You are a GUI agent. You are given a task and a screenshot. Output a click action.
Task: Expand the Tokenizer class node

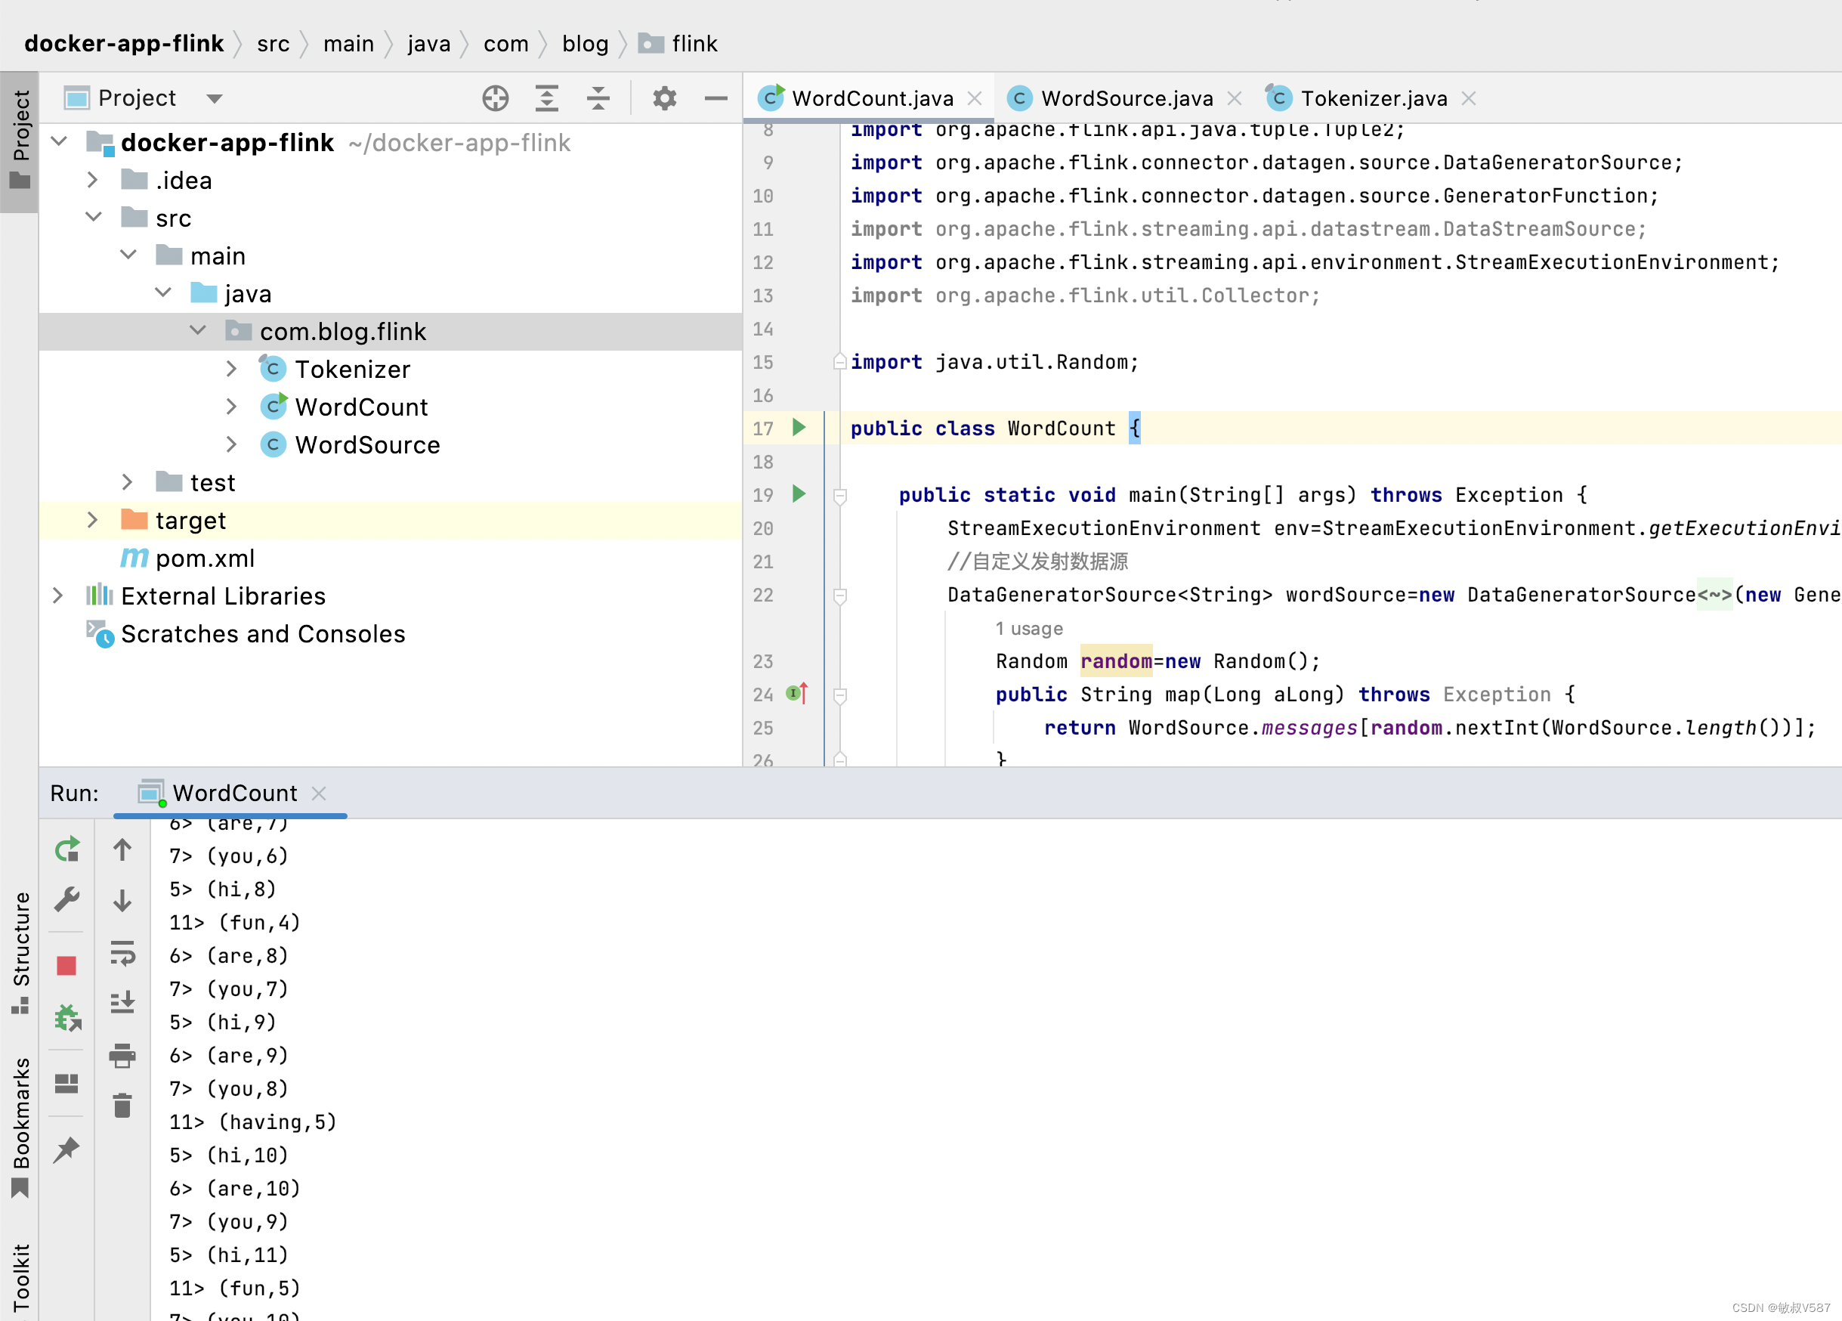[x=231, y=370]
